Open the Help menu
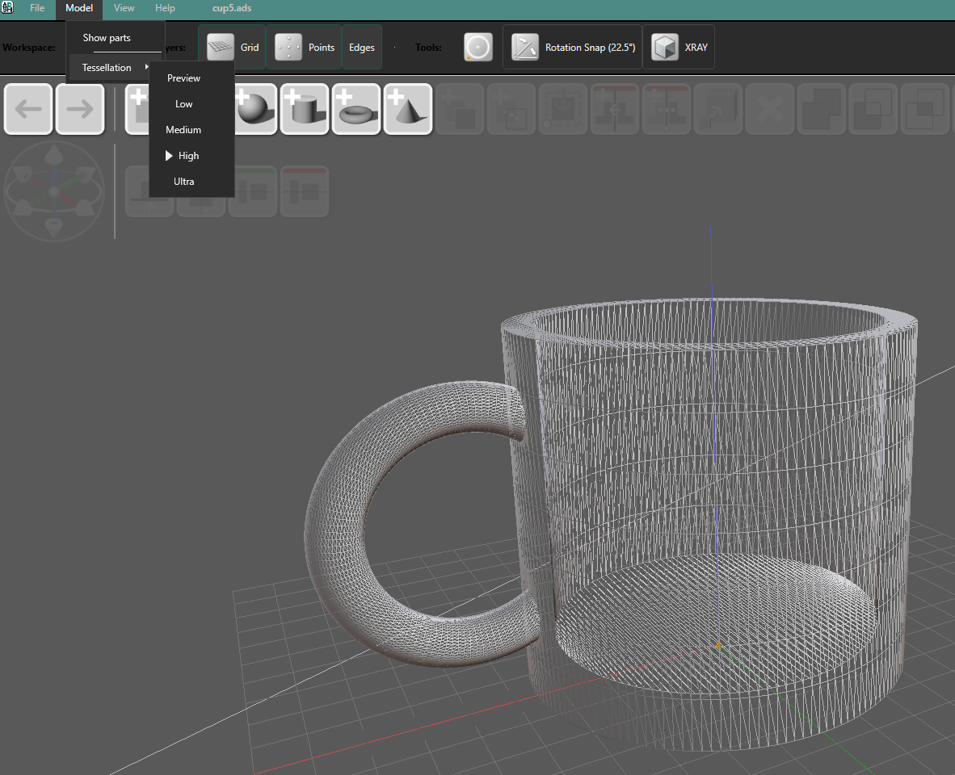This screenshot has height=775, width=955. point(165,8)
